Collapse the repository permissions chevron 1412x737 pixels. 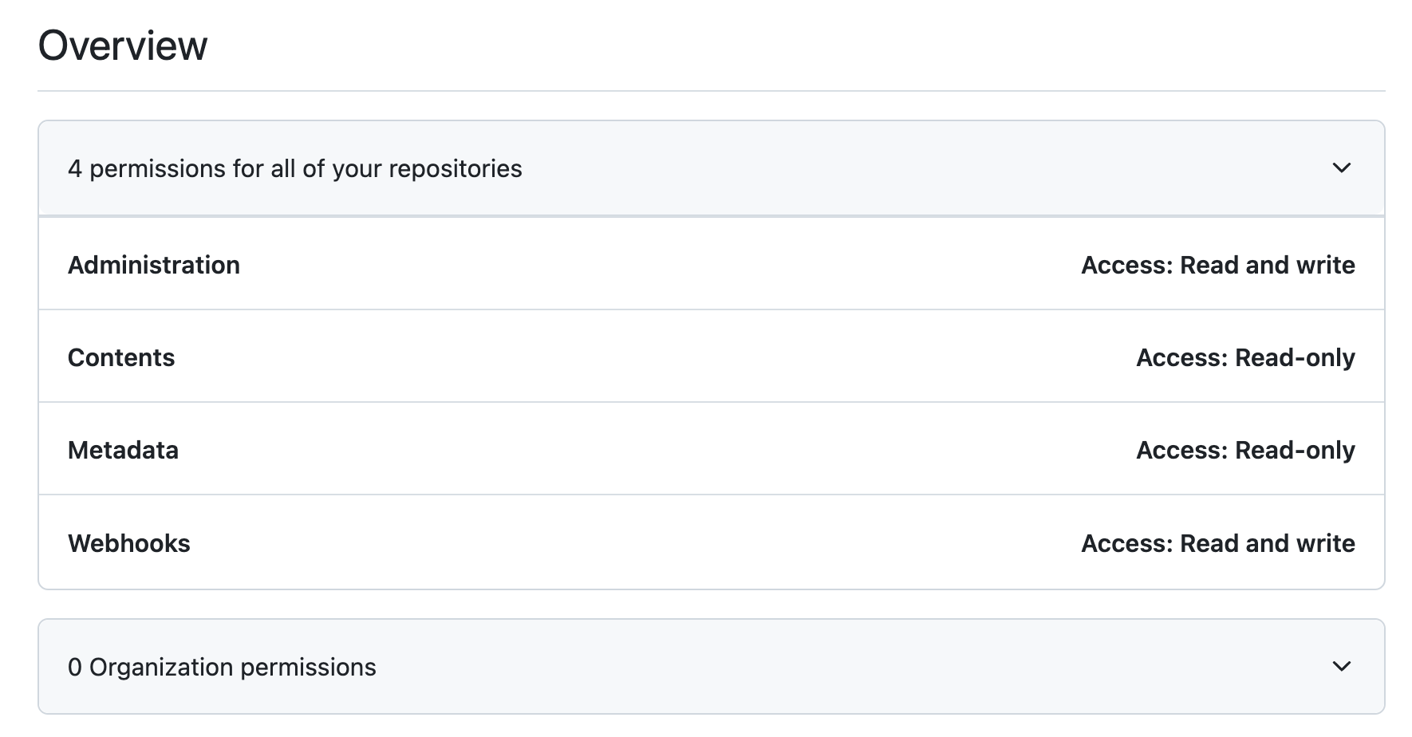click(1341, 168)
